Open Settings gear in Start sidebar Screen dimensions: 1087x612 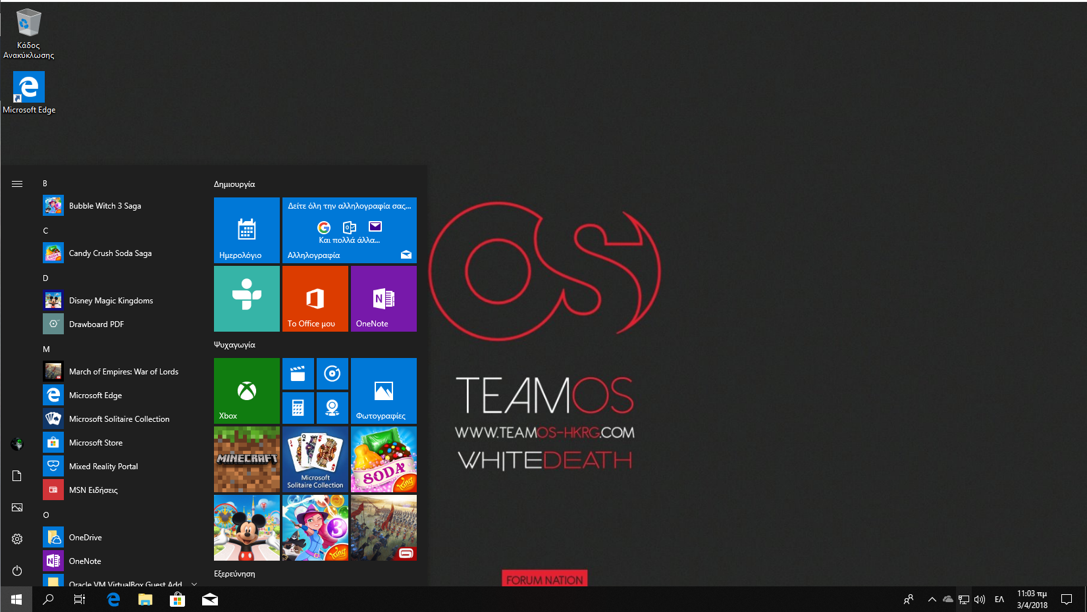coord(17,539)
